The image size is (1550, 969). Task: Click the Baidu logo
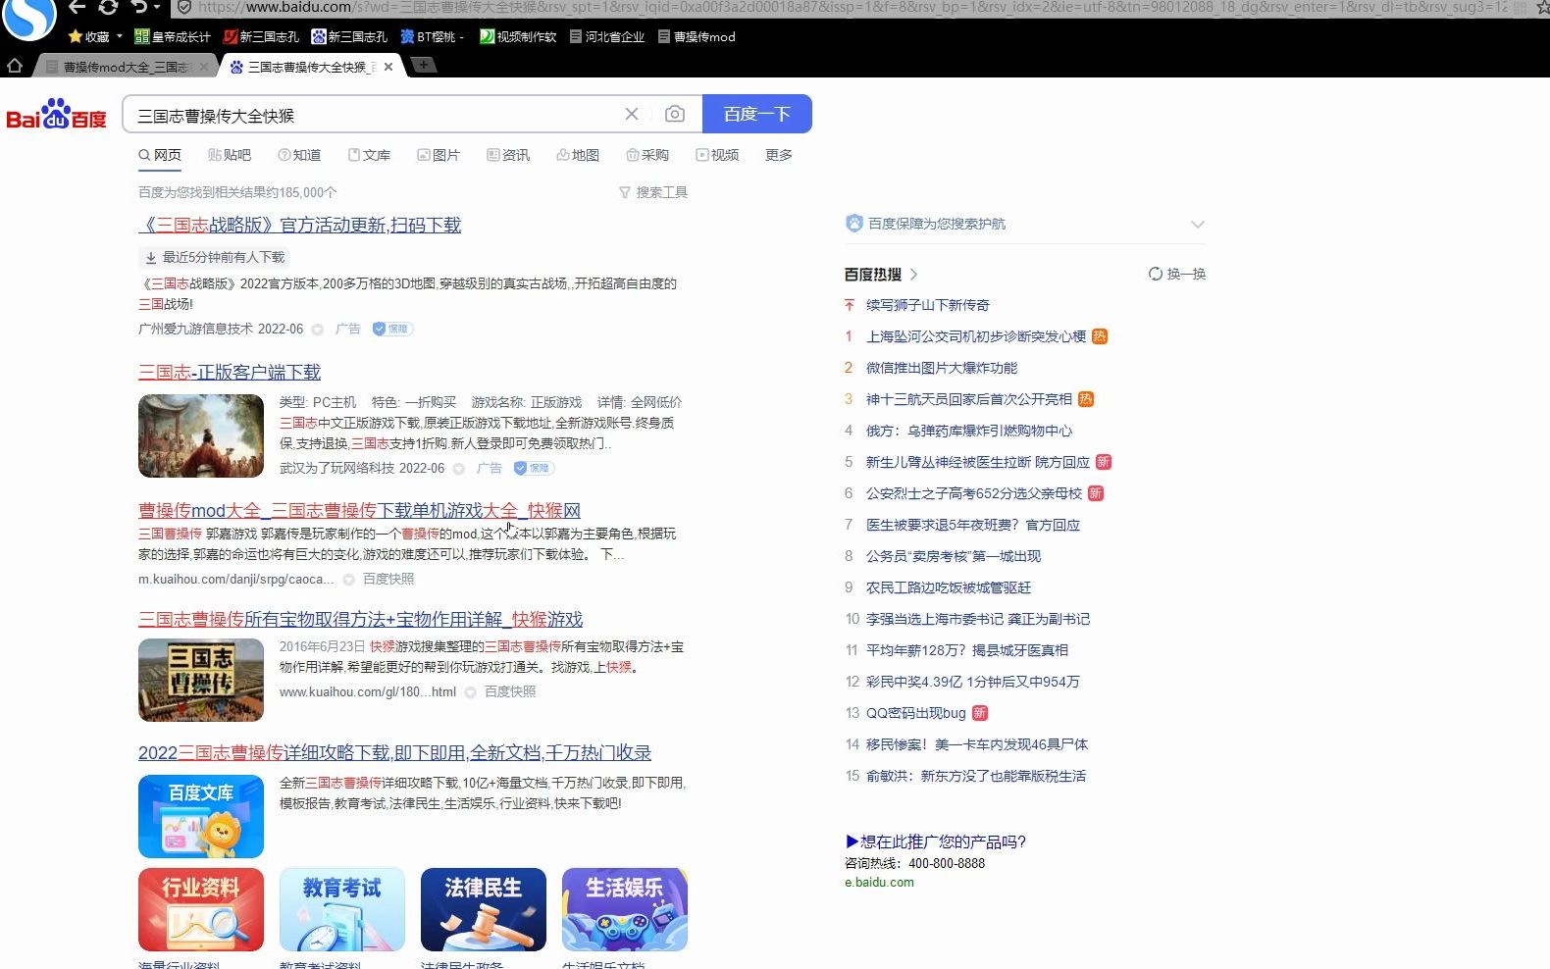point(56,114)
